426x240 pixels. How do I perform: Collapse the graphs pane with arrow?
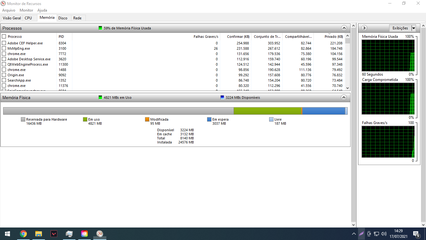(364, 28)
